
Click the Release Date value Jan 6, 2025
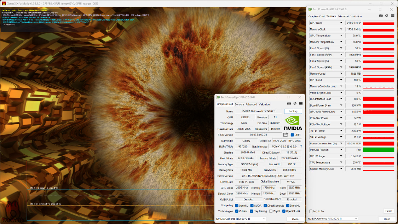click(x=244, y=129)
